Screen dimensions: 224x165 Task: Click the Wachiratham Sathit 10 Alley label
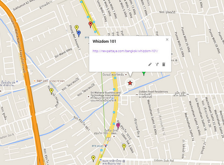(x=152, y=117)
